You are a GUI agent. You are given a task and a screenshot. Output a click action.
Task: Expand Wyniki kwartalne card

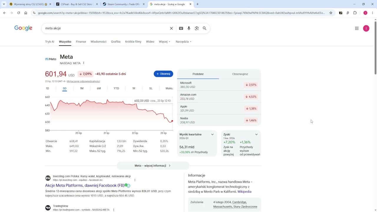pos(212,135)
